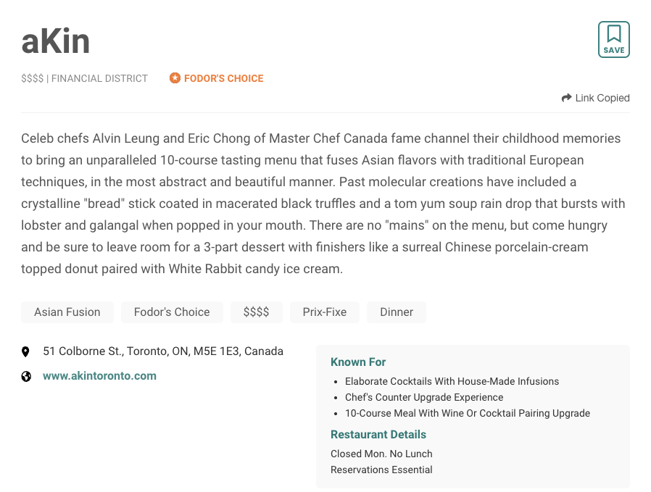Screen dimensions: 651x492
Task: Select the Dinner tag
Action: coord(397,312)
